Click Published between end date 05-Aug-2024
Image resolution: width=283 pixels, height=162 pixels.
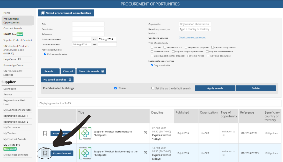(x=107, y=39)
